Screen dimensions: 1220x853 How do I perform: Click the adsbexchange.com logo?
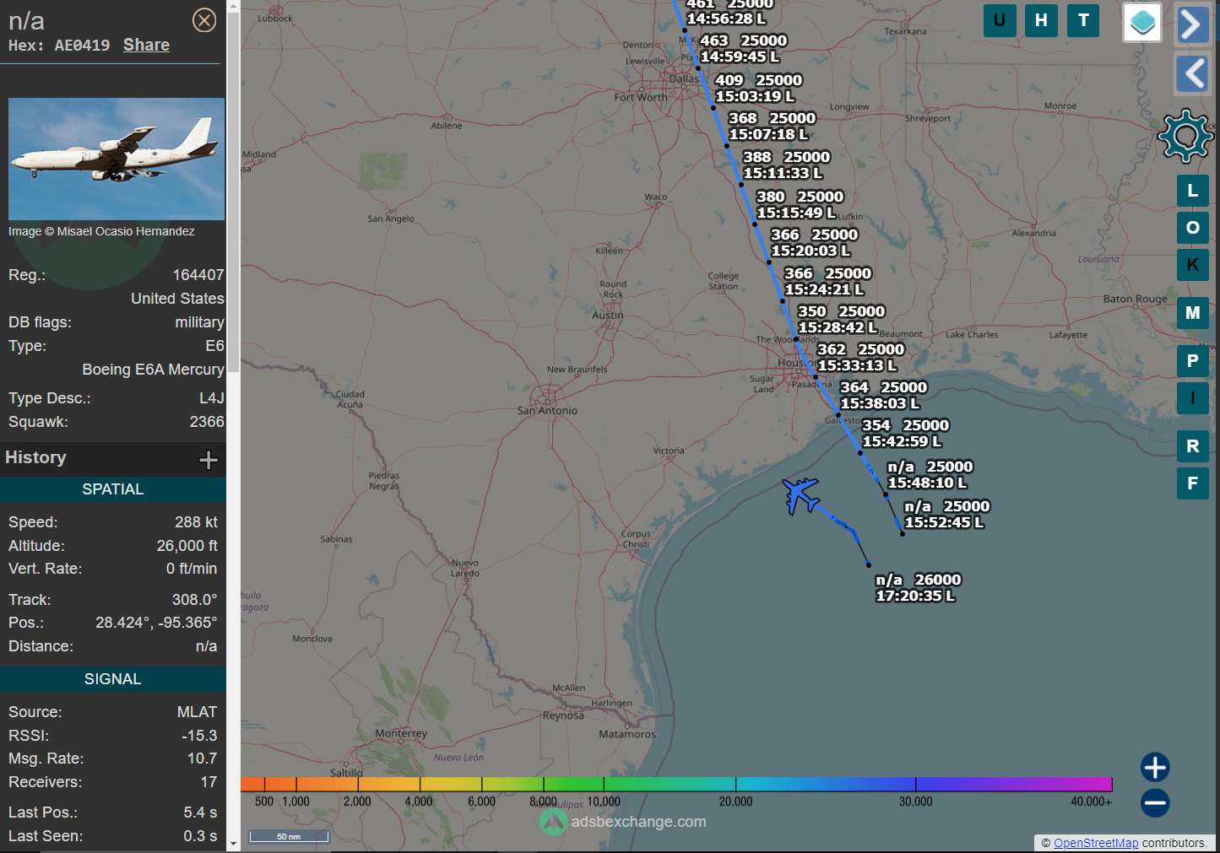[623, 821]
